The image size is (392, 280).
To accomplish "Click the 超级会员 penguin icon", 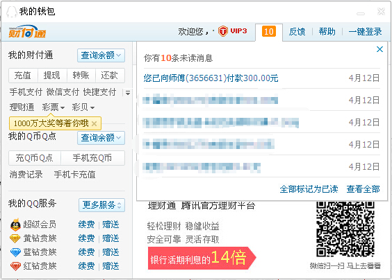I will (x=15, y=225).
